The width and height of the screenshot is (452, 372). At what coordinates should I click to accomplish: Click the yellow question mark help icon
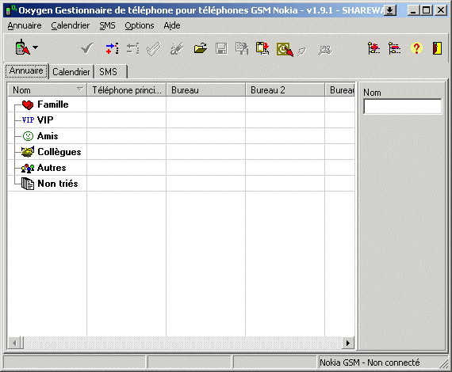pyautogui.click(x=416, y=48)
